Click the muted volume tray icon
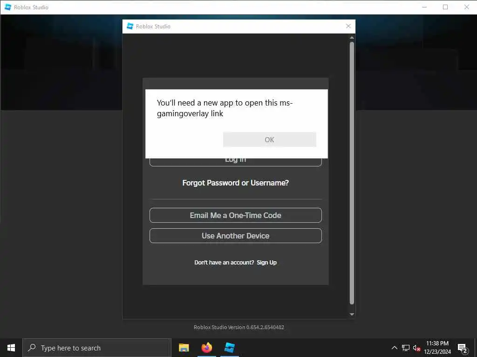The width and height of the screenshot is (477, 357). [x=416, y=348]
